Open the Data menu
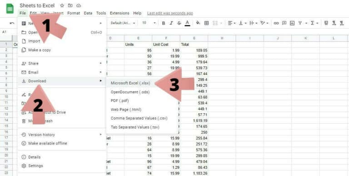 coord(88,13)
